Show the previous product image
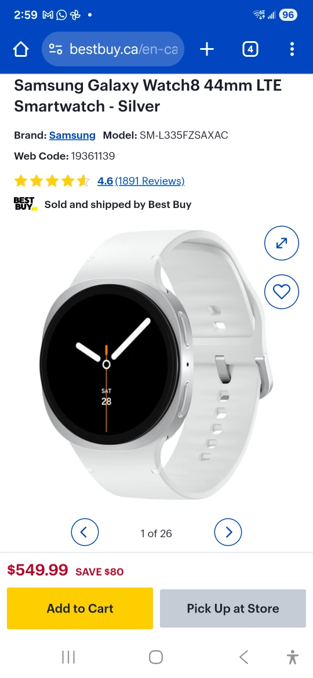Image resolution: width=313 pixels, height=678 pixels. (x=85, y=532)
